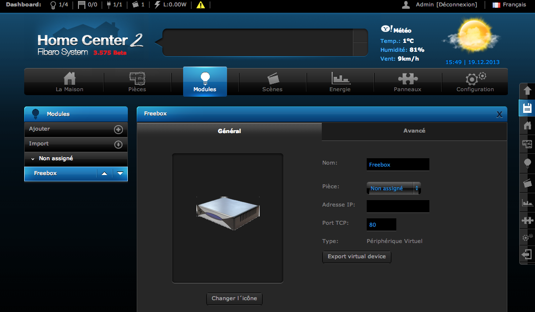The image size is (535, 312).
Task: Click the Export virtual device button
Action: click(x=356, y=257)
